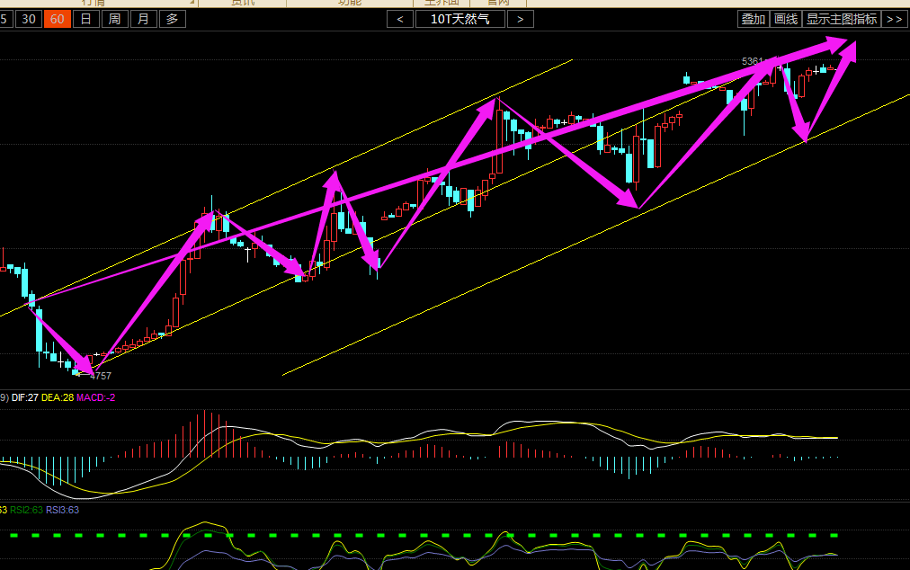Open the 10T天然气 contract selector
910x570 pixels.
[460, 19]
